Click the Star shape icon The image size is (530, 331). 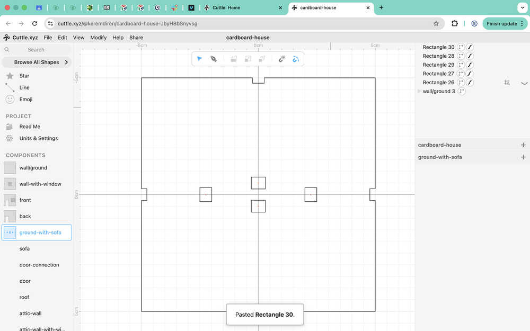point(10,76)
